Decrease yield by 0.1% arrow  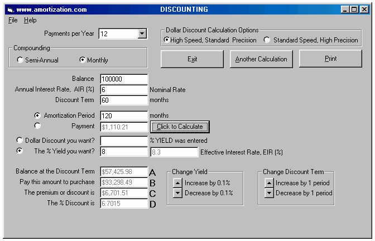177,193
